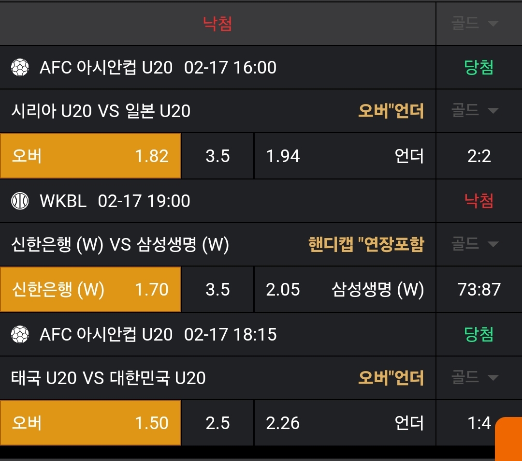This screenshot has height=461, width=522.
Task: Click the orange floating button at bottom right
Action: tap(508, 438)
